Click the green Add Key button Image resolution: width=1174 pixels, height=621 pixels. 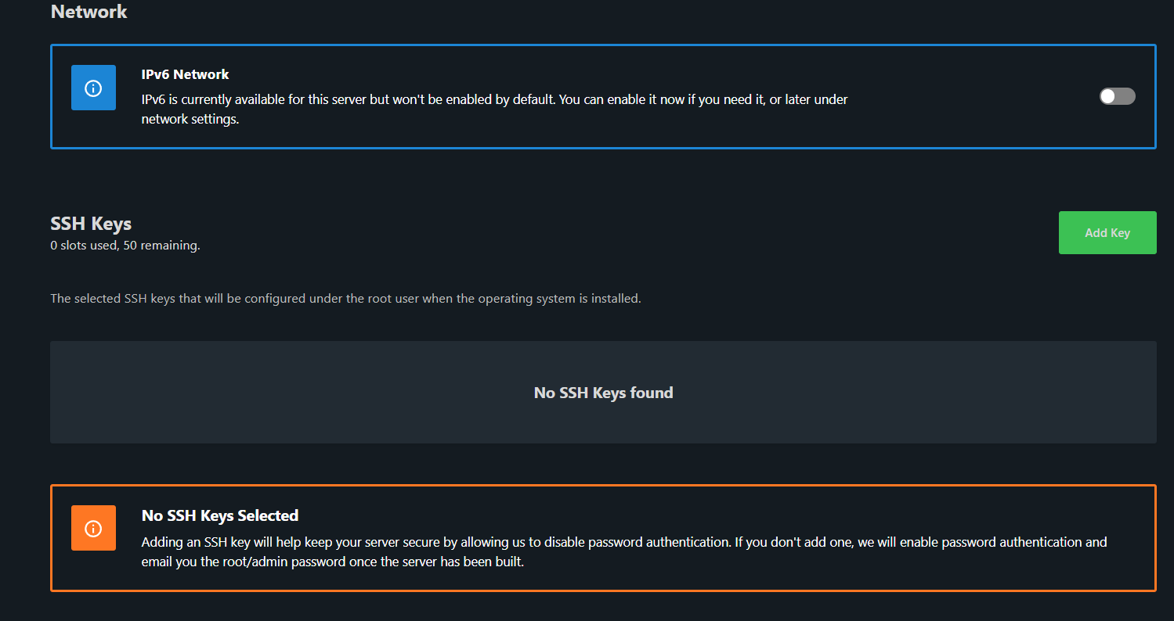(1107, 233)
